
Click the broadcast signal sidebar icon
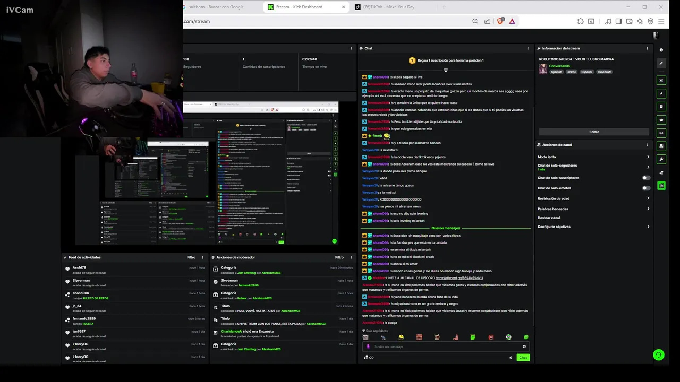point(661,133)
